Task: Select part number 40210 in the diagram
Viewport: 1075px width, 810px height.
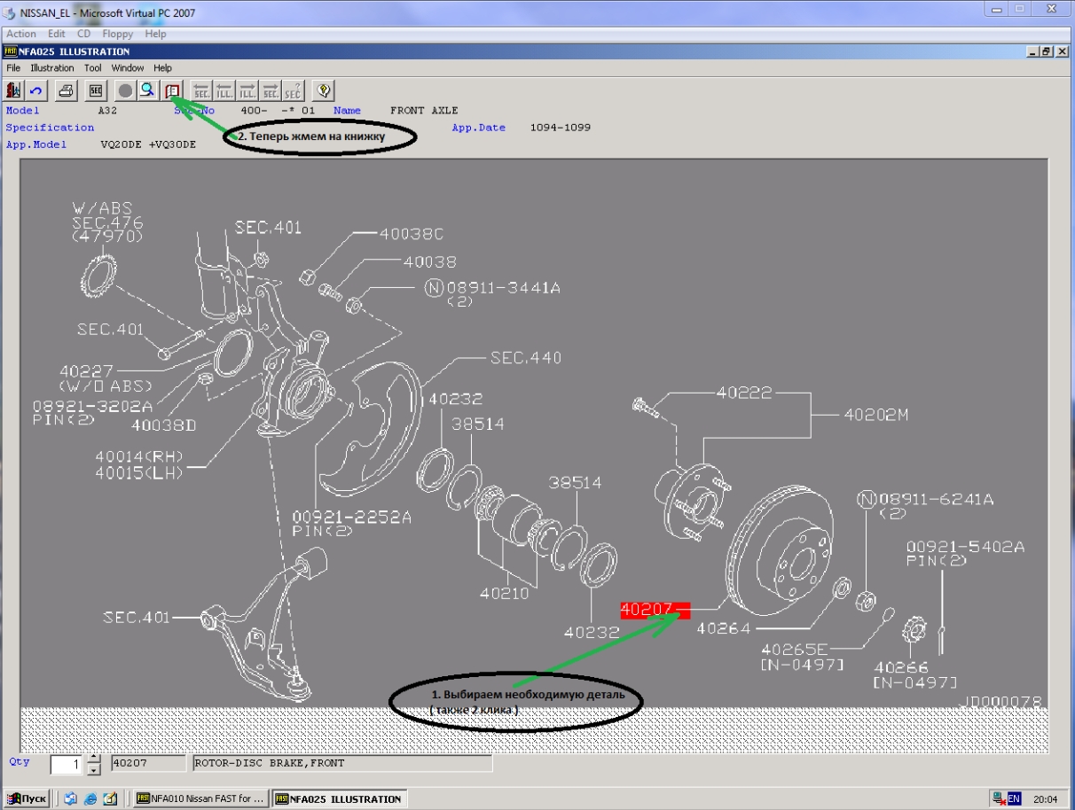Action: click(505, 593)
